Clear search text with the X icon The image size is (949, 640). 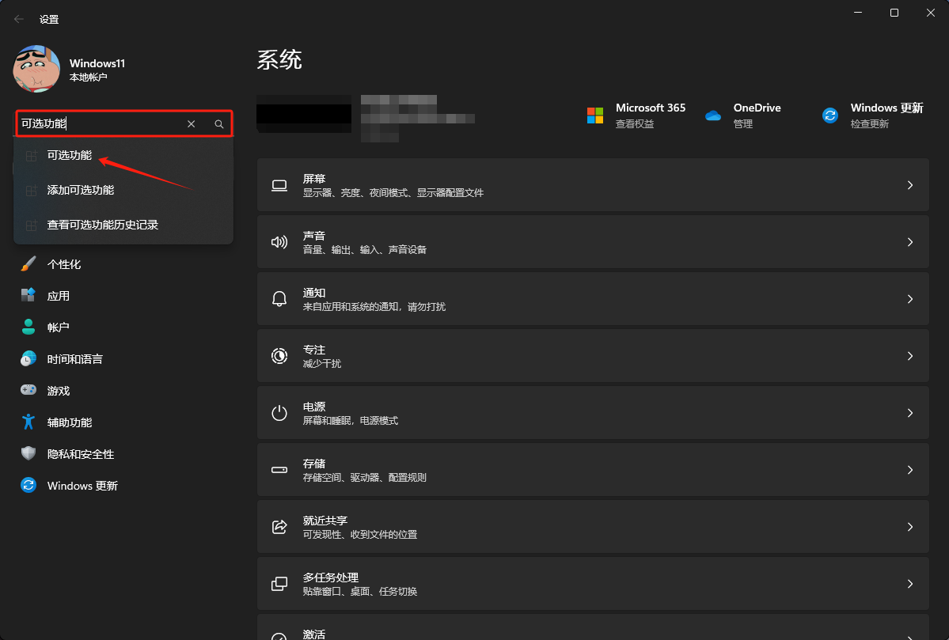tap(192, 124)
